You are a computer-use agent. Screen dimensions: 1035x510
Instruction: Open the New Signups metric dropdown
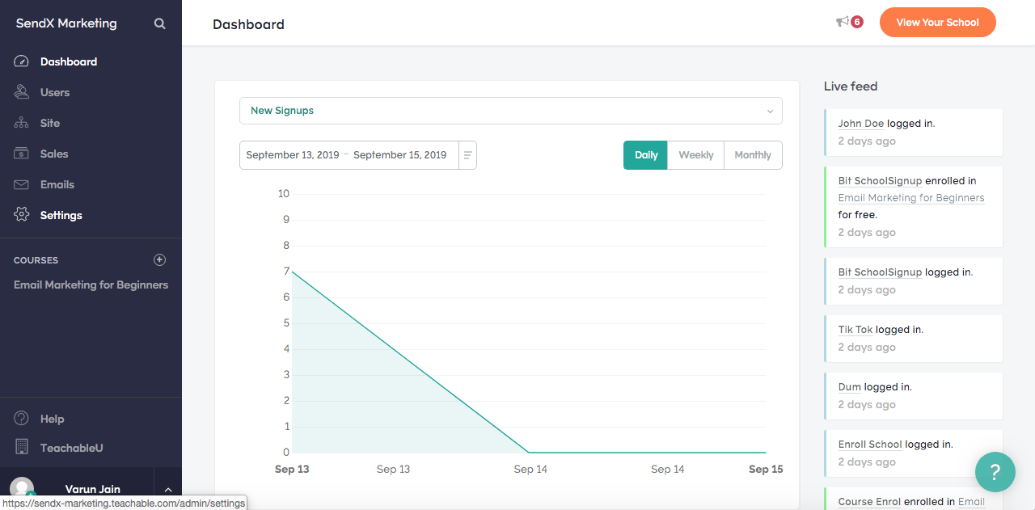510,111
